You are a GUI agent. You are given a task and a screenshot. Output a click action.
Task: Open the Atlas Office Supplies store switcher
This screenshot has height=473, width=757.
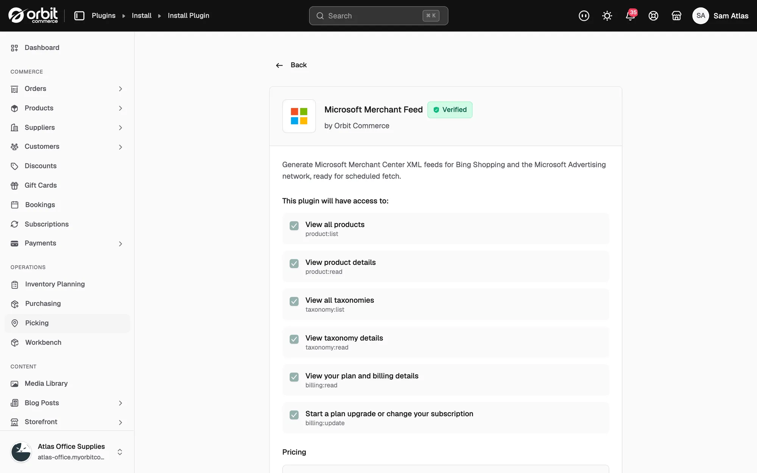67,452
